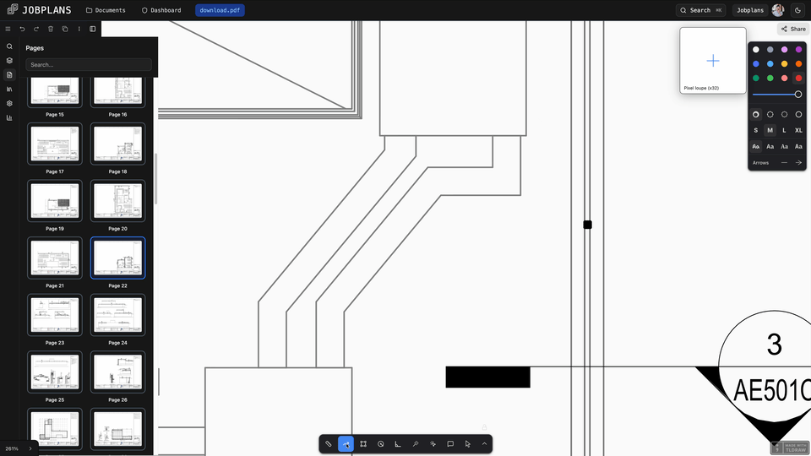Pick the white color swatch
Image resolution: width=811 pixels, height=456 pixels.
click(x=755, y=50)
